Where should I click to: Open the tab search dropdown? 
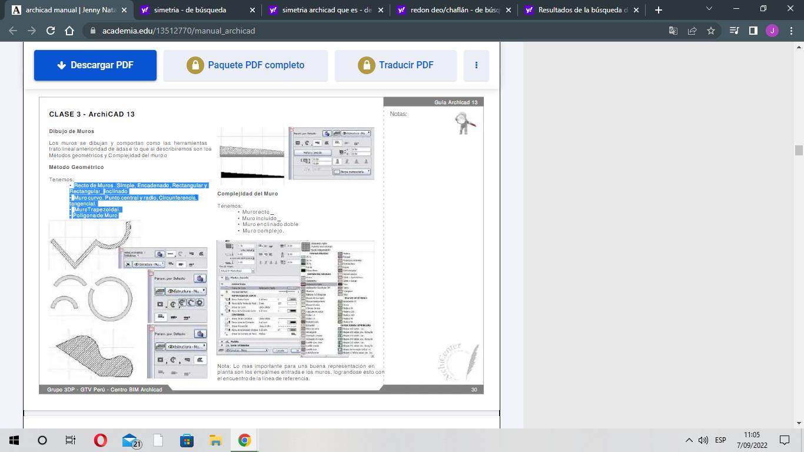coord(709,9)
